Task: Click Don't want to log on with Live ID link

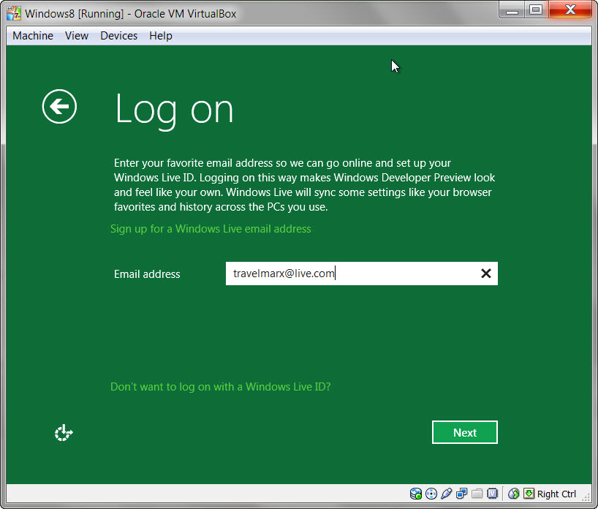Action: point(221,387)
